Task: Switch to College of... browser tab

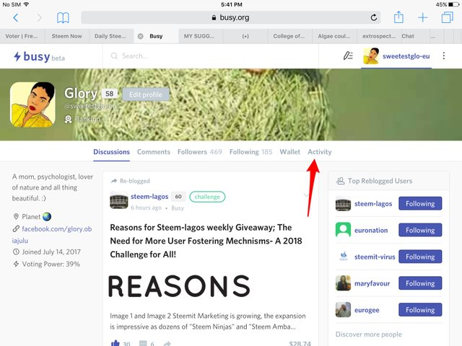Action: pos(289,36)
